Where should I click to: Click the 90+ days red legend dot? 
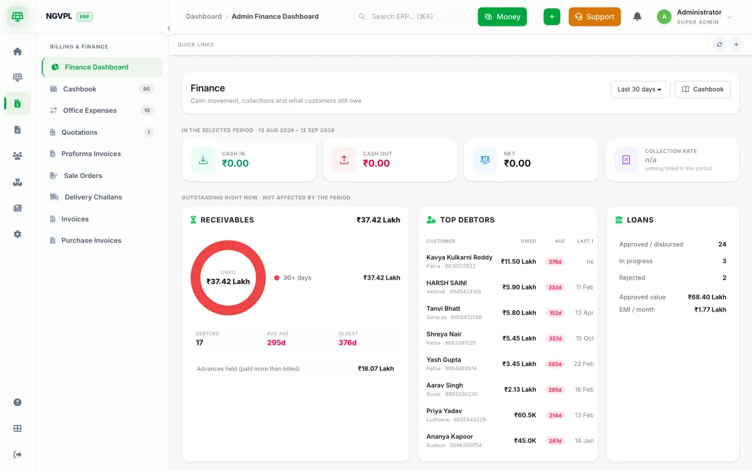[277, 278]
